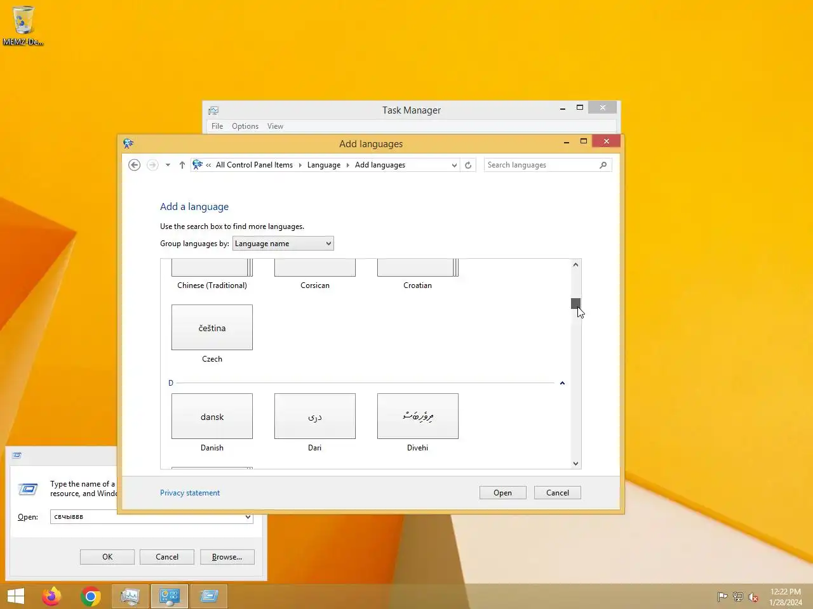813x609 pixels.
Task: Click Cancel in Add languages window
Action: click(558, 493)
